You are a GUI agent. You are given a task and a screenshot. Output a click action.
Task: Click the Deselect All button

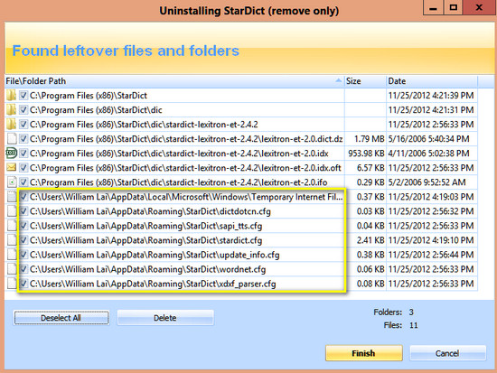point(61,318)
